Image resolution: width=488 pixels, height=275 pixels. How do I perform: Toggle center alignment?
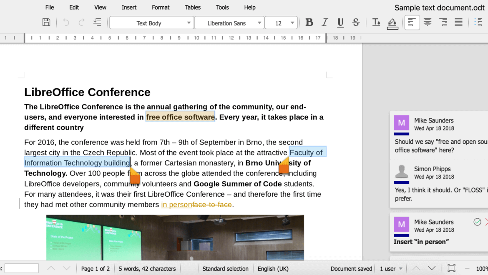click(427, 22)
